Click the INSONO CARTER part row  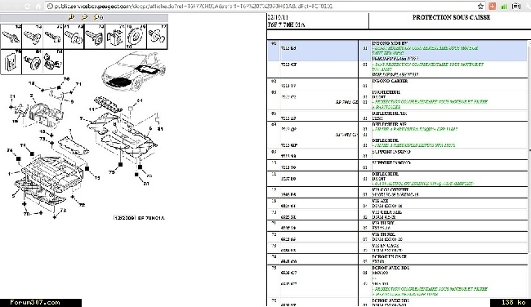pos(398,83)
